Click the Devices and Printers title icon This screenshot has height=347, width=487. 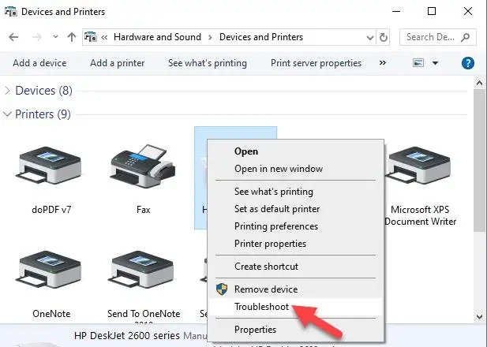pyautogui.click(x=11, y=12)
